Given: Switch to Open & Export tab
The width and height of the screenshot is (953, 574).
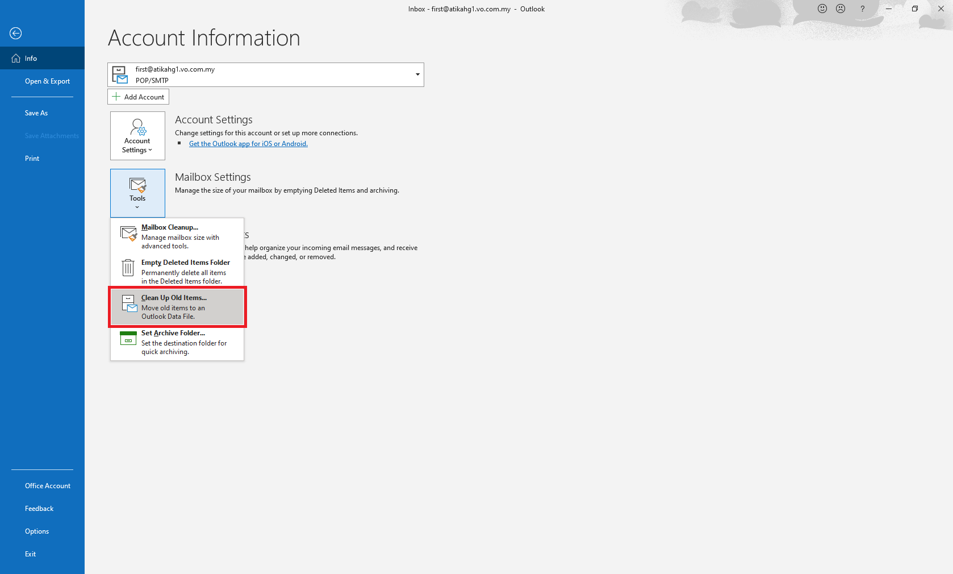Looking at the screenshot, I should (47, 81).
